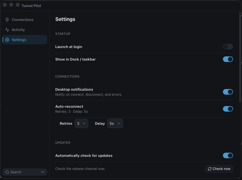Viewport: 242px width, 180px height.
Task: Click the refresh icon in Check now
Action: [x=209, y=169]
